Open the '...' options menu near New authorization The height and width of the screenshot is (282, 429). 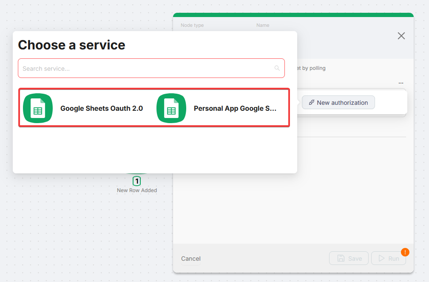pos(401,83)
